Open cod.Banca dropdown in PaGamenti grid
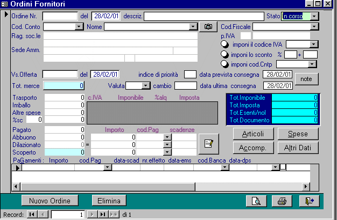The image size is (337, 220). [x=225, y=167]
